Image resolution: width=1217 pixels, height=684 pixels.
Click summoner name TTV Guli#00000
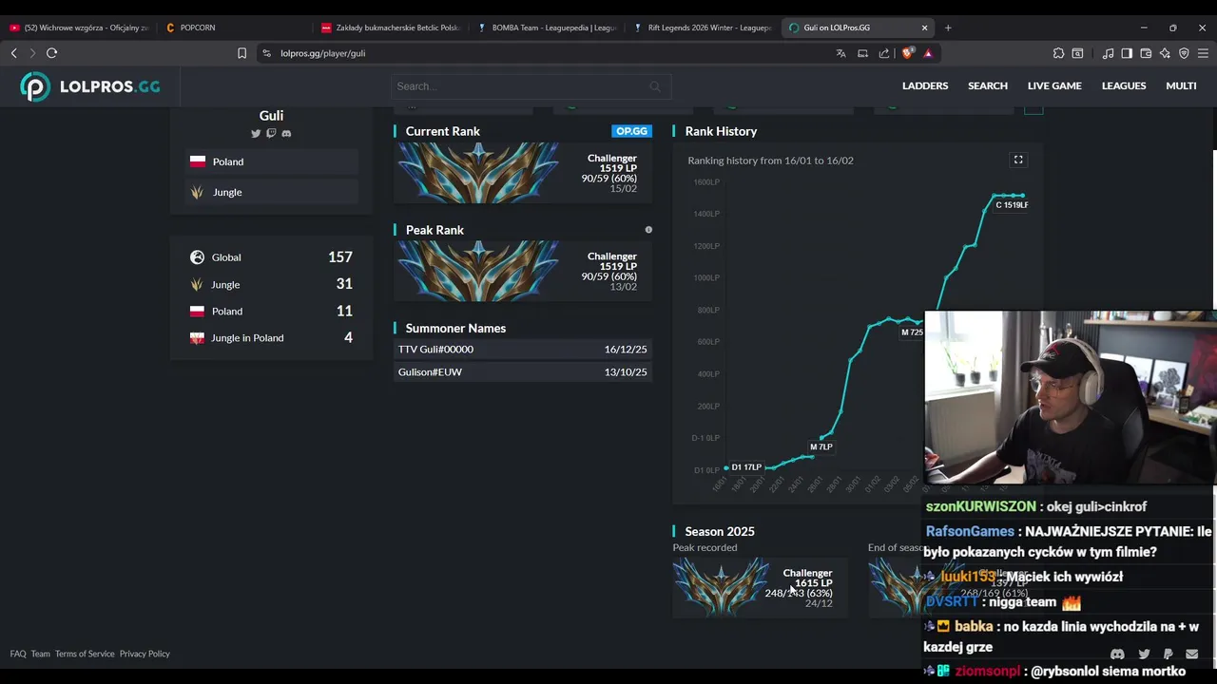pos(435,349)
